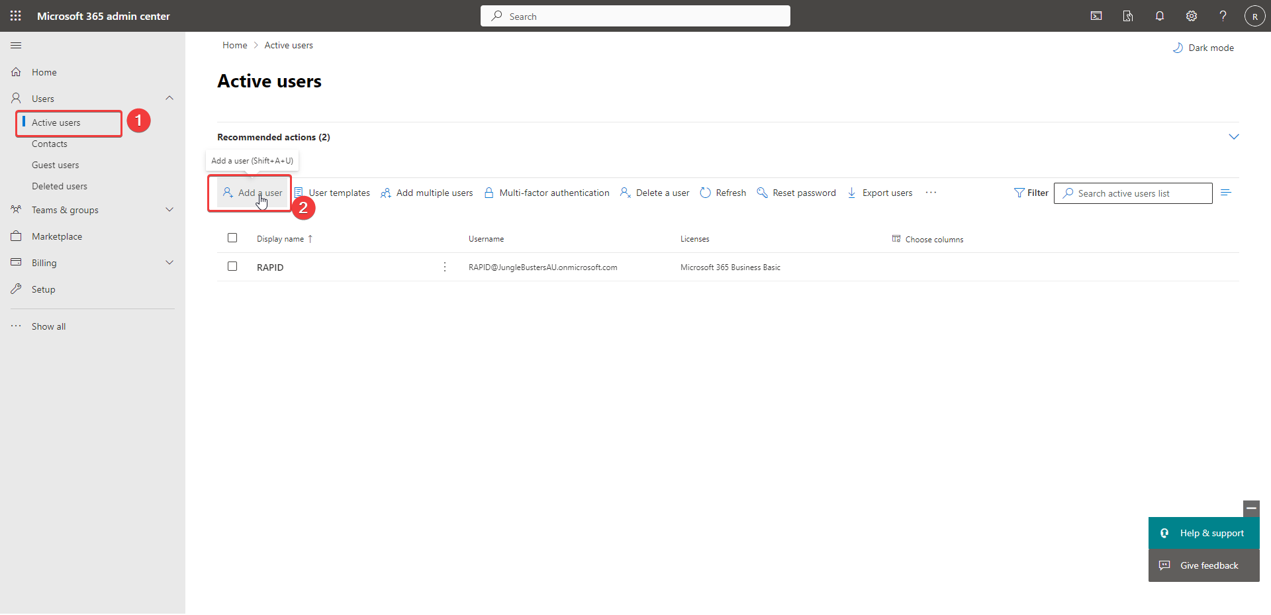Expand the Billing section
This screenshot has width=1271, height=615.
point(169,262)
